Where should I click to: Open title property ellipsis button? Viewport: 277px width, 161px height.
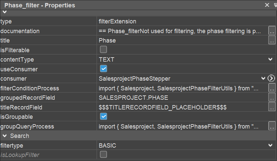click(x=272, y=41)
